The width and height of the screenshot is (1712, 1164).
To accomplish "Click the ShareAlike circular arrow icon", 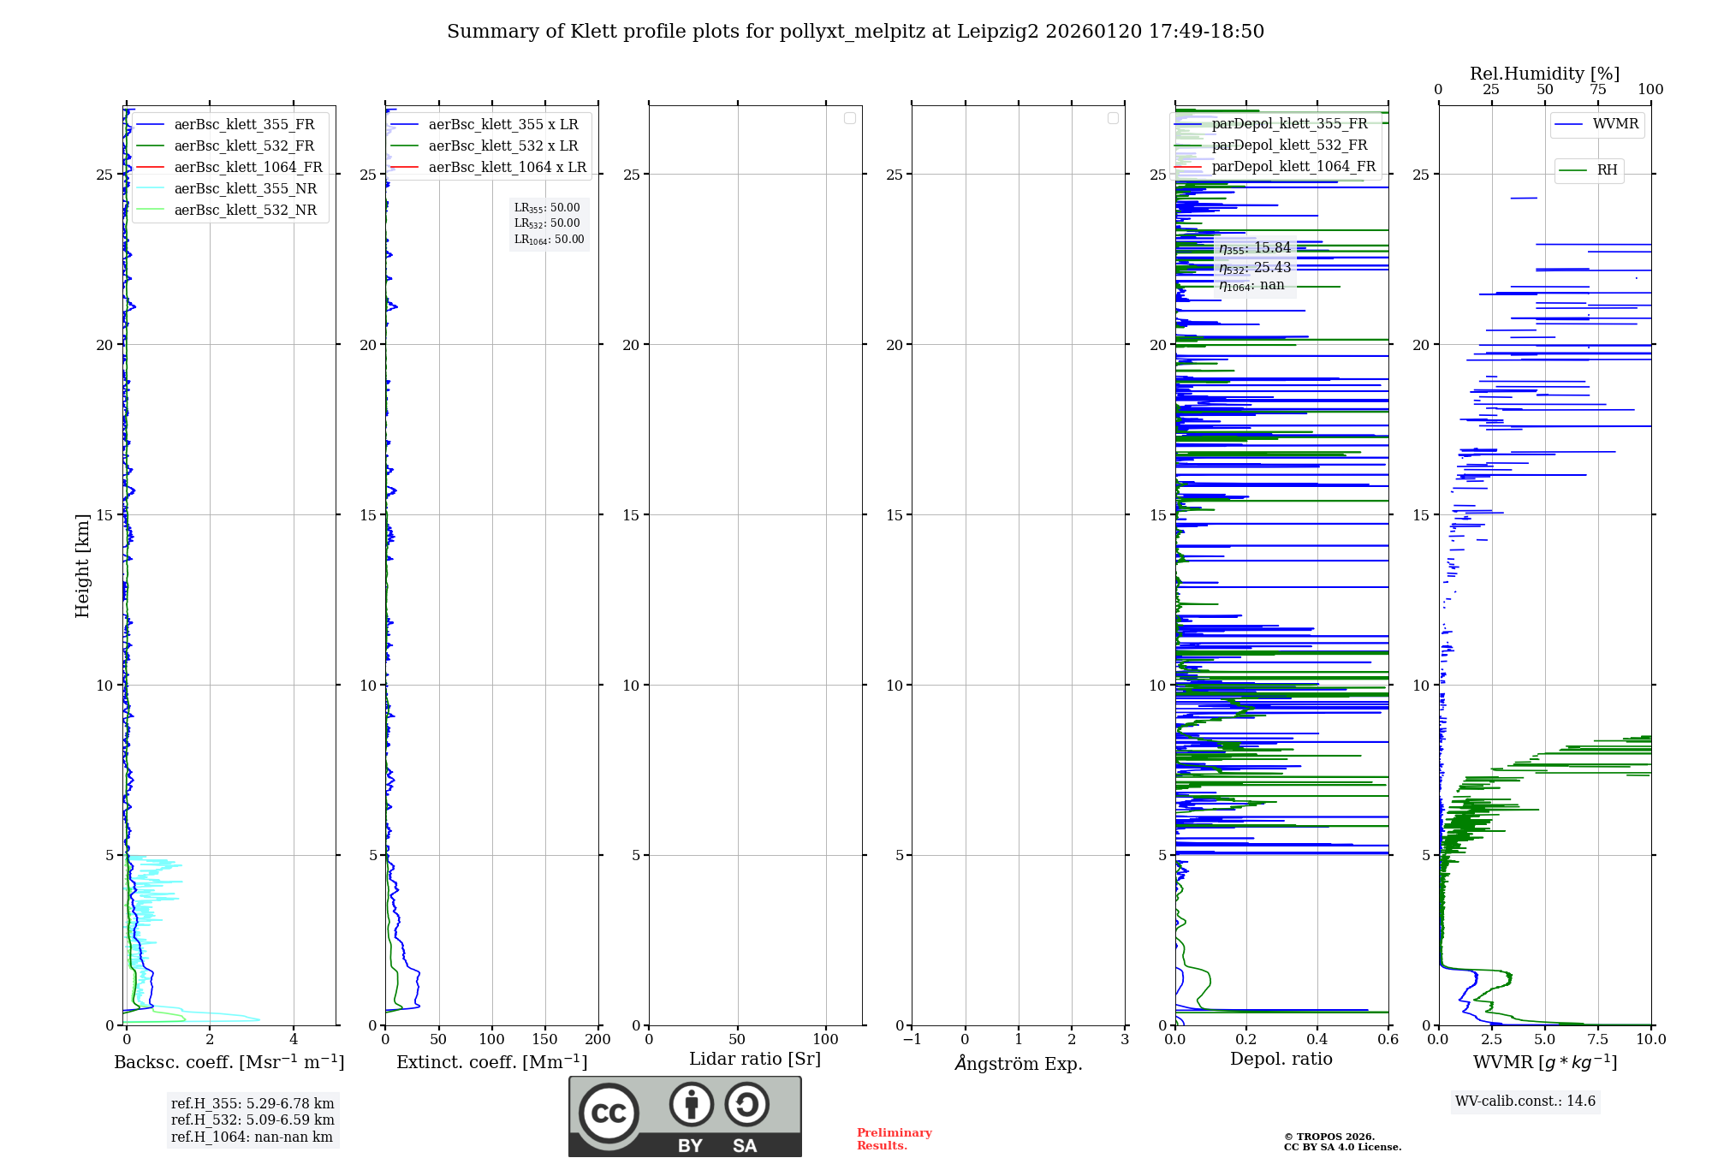I will 746,1104.
